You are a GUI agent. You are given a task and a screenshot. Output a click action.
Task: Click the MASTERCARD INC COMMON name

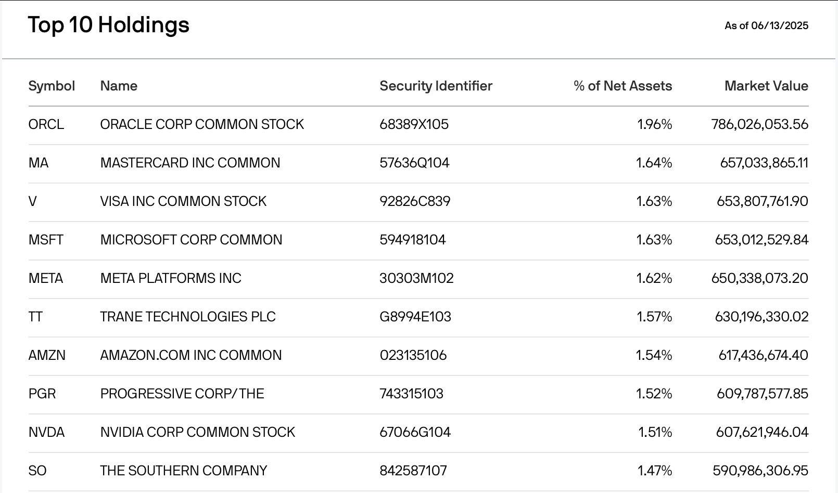pyautogui.click(x=190, y=163)
